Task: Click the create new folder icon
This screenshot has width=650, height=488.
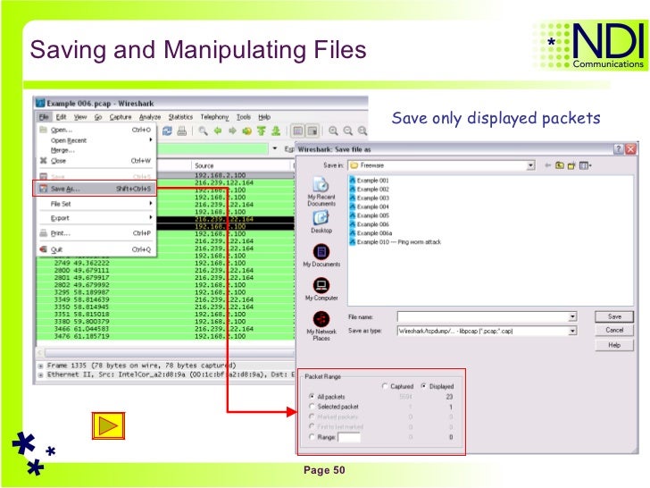Action: pos(571,165)
